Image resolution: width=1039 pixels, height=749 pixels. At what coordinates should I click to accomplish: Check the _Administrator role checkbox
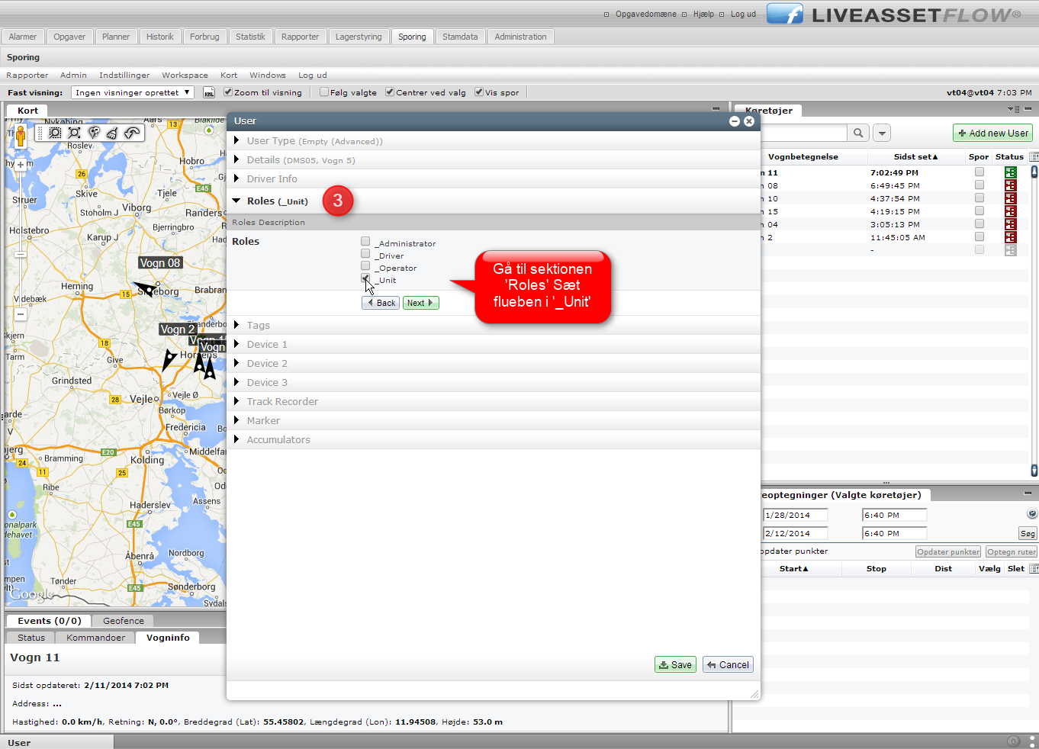[365, 242]
